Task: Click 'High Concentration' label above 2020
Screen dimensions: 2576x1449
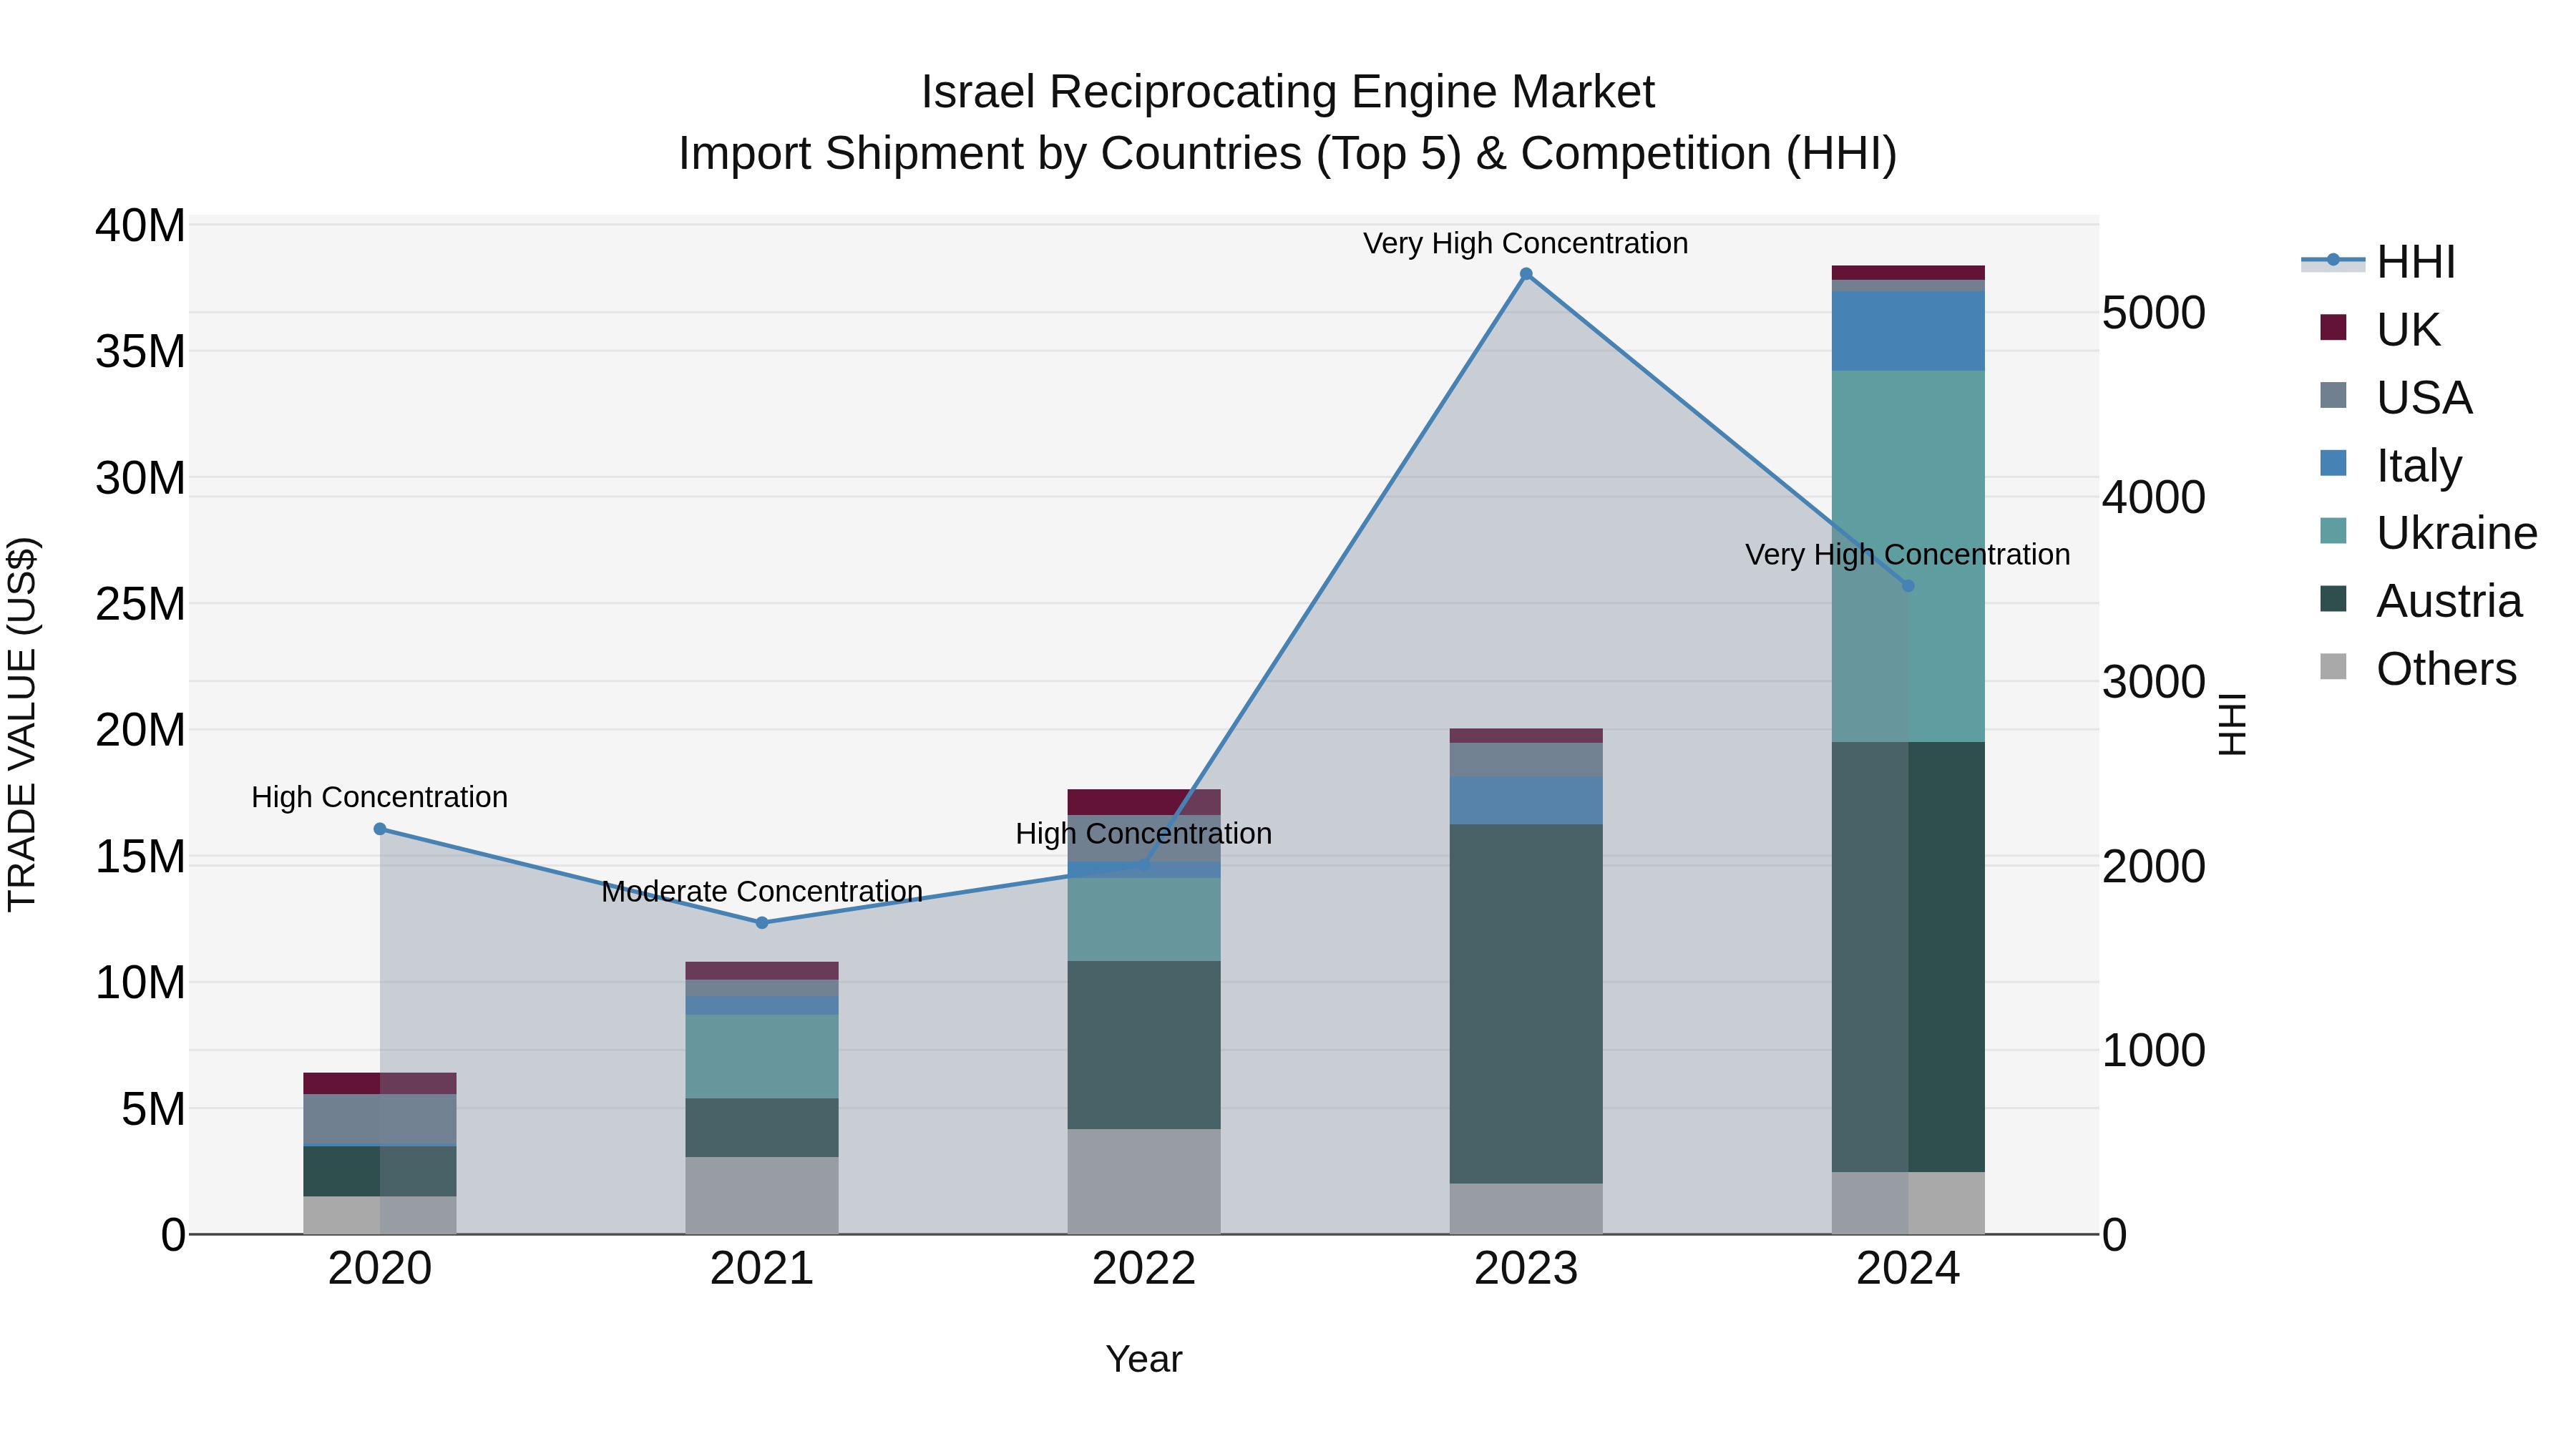Action: point(380,797)
